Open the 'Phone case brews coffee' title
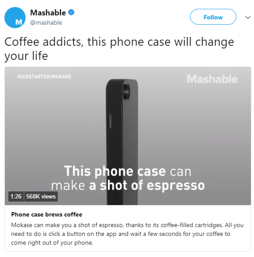Screen dimensions: 254x257 47,214
